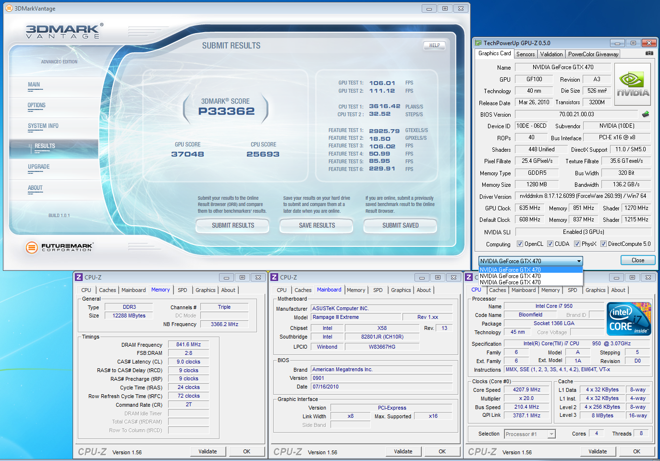Click the Core Speed value 4207.9 MHz
This screenshot has width=660, height=461.
pos(526,390)
